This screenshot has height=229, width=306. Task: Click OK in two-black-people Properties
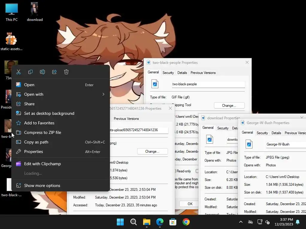190,204
